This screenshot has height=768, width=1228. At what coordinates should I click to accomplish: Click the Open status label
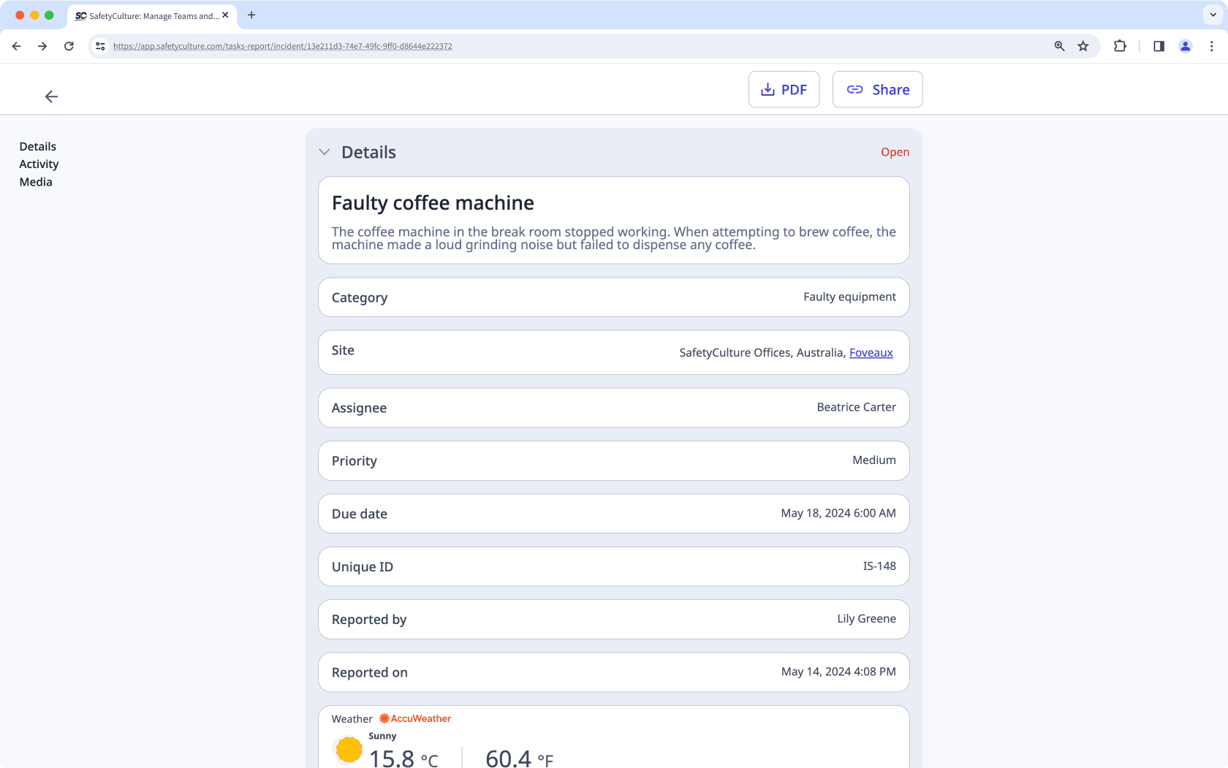895,152
